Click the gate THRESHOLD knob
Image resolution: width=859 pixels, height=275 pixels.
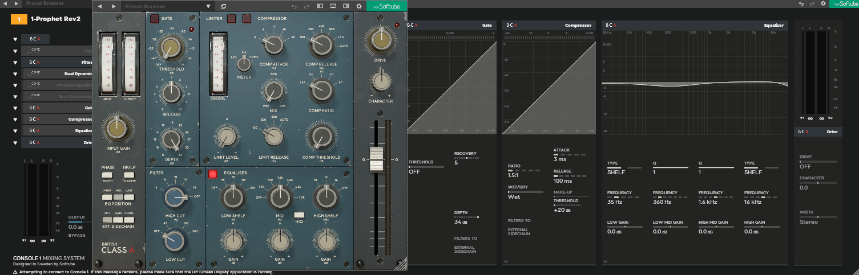click(171, 47)
